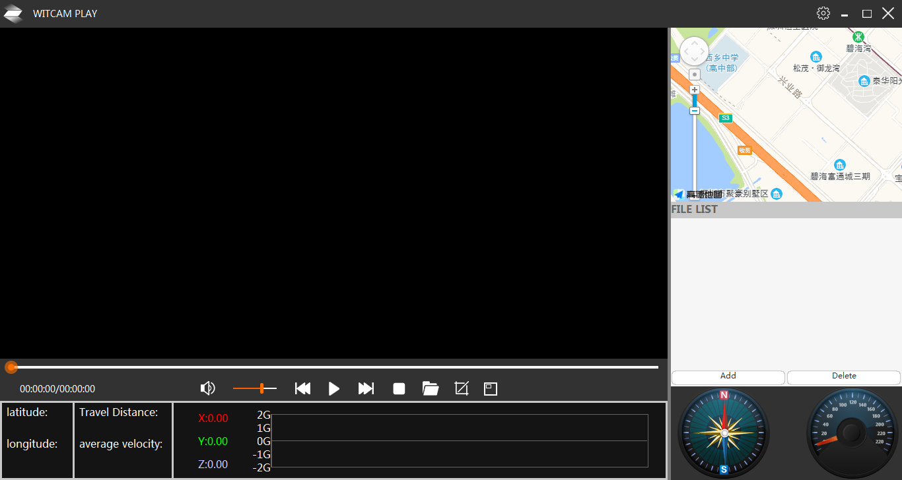Click the Delete button in file list
Image resolution: width=902 pixels, height=480 pixels.
click(843, 376)
